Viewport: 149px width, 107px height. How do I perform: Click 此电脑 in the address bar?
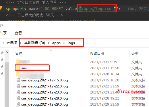[12, 43]
